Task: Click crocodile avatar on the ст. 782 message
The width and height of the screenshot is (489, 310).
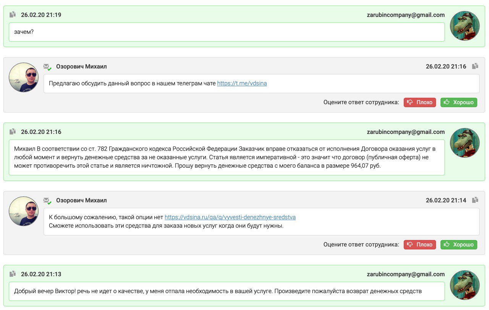Action: (465, 143)
